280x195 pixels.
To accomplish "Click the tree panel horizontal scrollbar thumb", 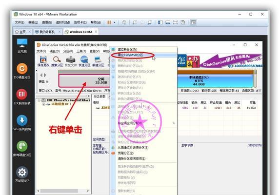I will [59, 191].
